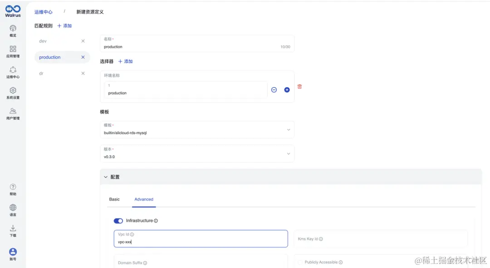Viewport: 490px width, 268px height.
Task: Click the Walrus logo
Action: [x=13, y=11]
